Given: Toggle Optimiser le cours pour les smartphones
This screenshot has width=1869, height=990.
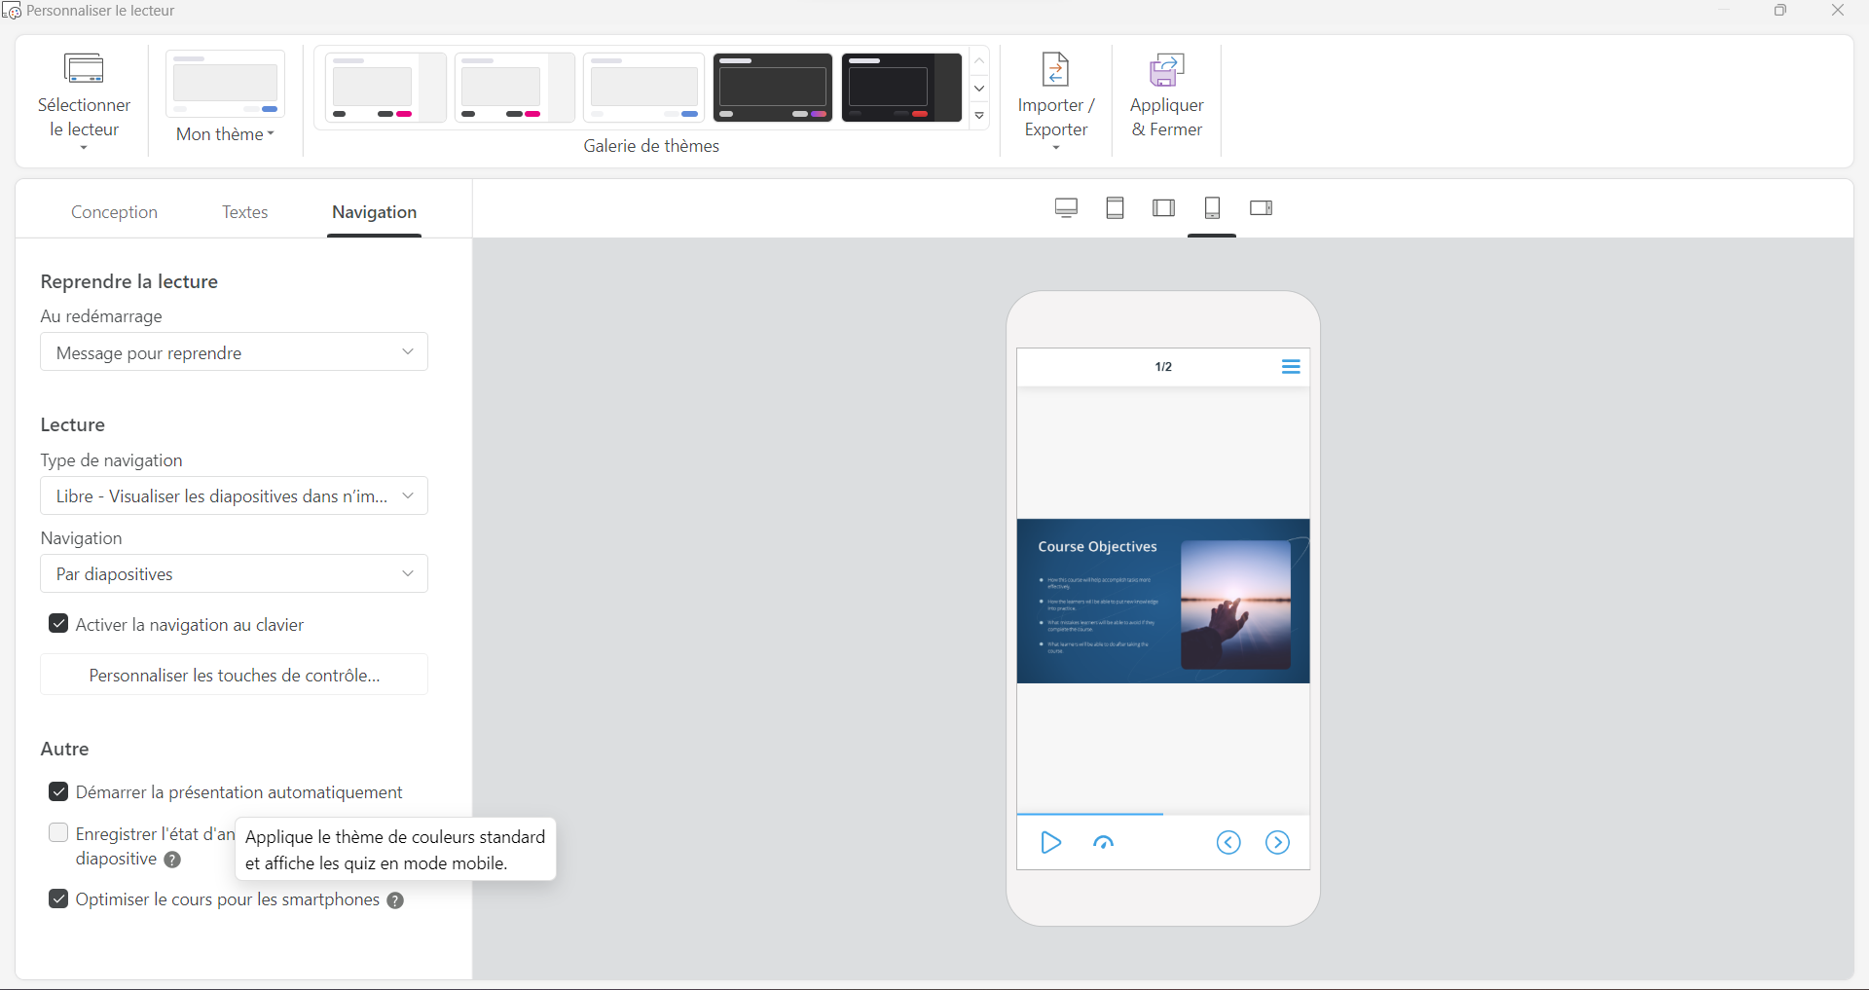Looking at the screenshot, I should pyautogui.click(x=58, y=899).
